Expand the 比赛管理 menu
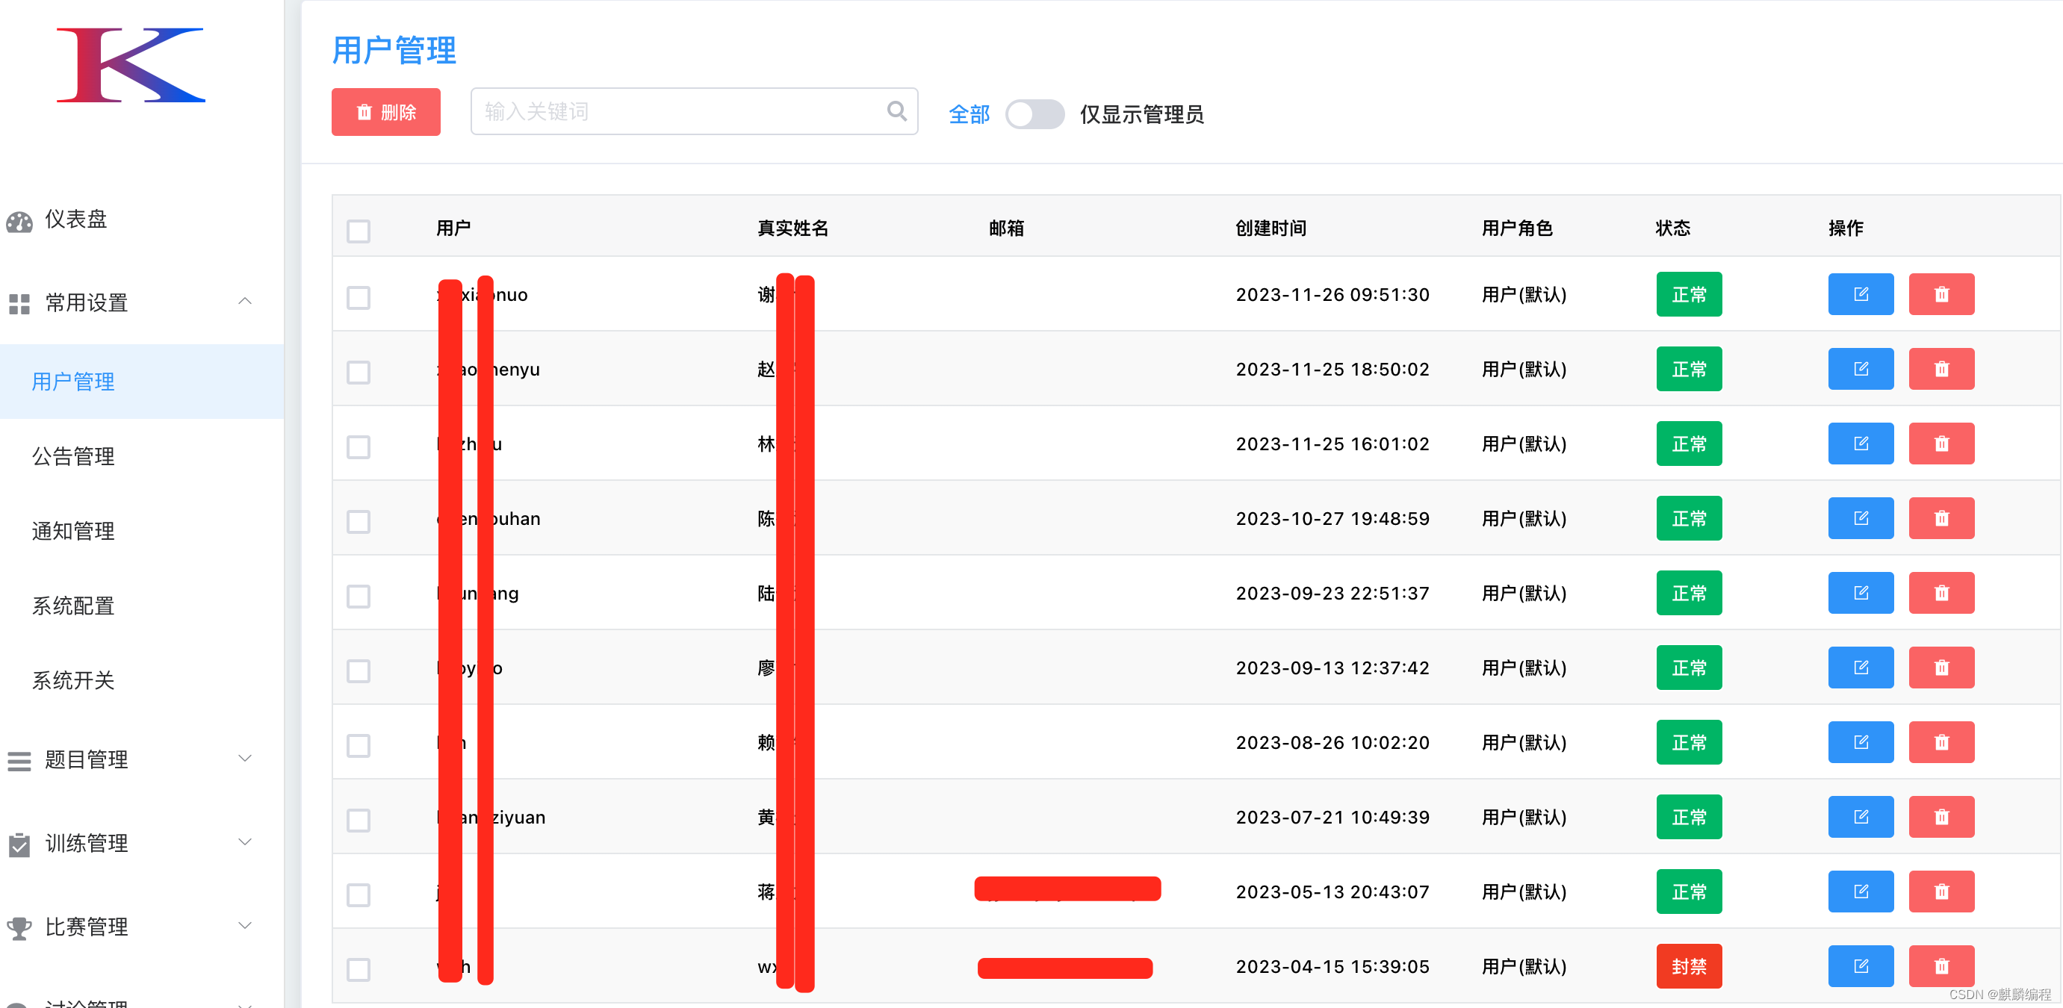The height and width of the screenshot is (1008, 2063). 245,924
